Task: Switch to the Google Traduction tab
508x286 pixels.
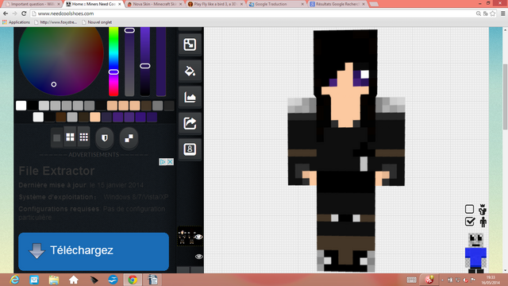Action: 276,4
